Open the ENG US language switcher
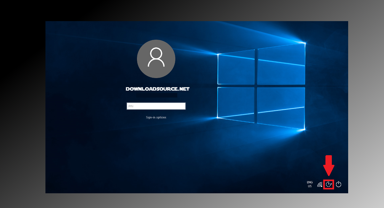Image resolution: width=384 pixels, height=208 pixels. (310, 184)
